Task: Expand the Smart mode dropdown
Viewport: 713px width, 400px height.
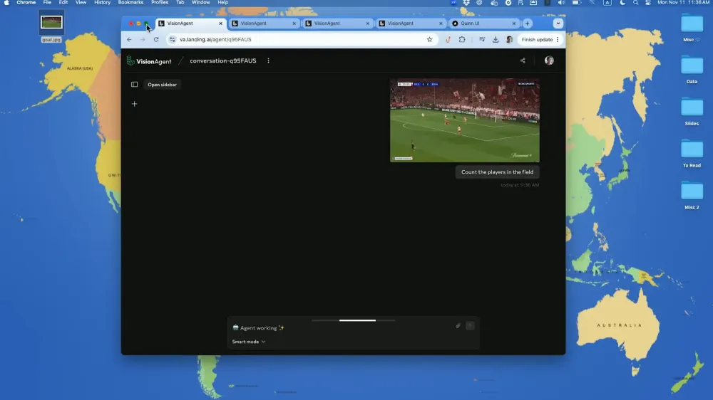Action: point(249,342)
